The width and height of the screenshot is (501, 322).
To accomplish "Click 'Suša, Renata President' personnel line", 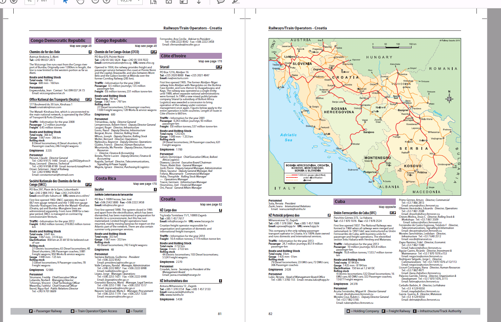I will [x=282, y=203].
